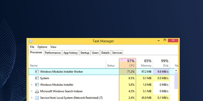Click the 5.1 MB memory value
Screen dimensions: 203x101
coord(147,91)
